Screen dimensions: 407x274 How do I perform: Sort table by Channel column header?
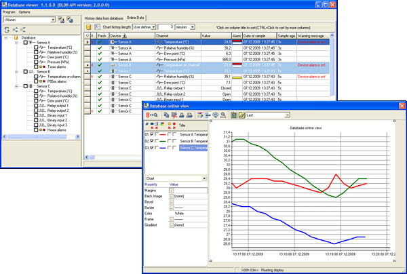[178, 36]
